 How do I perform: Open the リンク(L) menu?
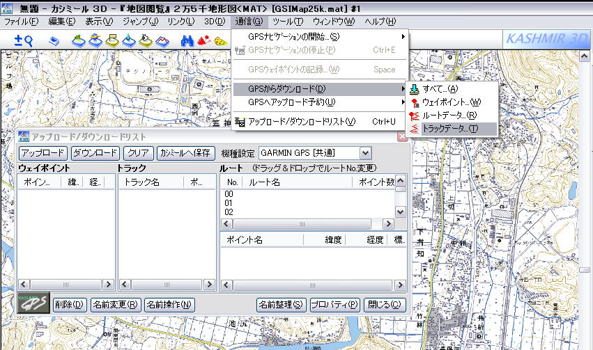point(180,22)
